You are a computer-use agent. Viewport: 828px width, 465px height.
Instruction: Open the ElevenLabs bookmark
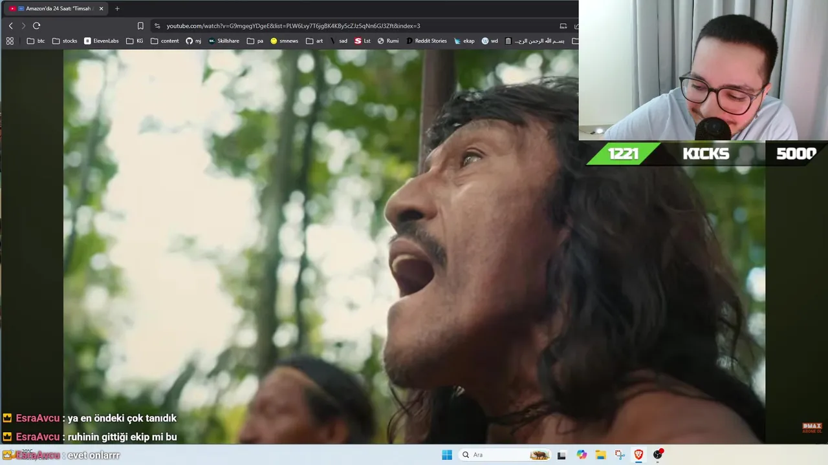tap(102, 41)
